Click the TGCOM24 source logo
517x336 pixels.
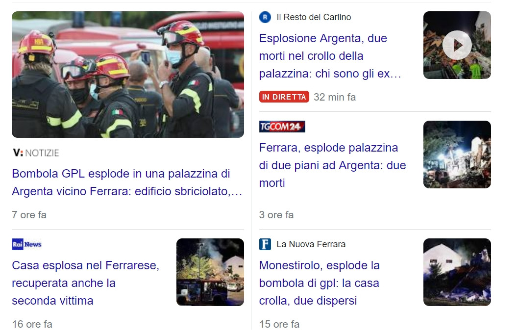282,127
